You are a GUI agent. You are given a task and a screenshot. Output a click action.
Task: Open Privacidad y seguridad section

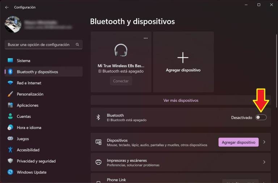(36, 161)
